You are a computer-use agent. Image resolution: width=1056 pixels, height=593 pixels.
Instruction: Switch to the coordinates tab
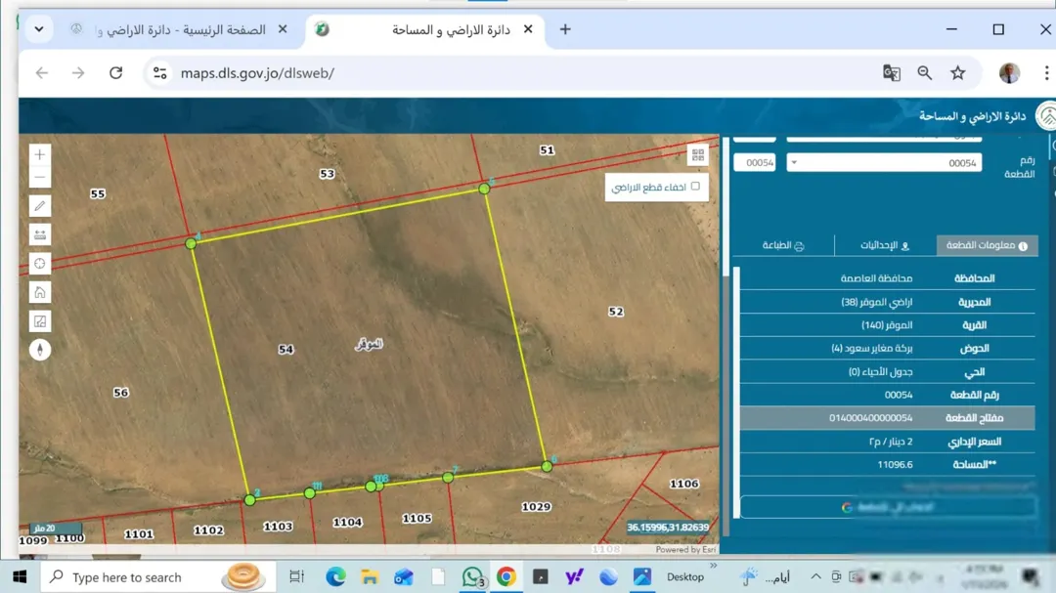(885, 245)
